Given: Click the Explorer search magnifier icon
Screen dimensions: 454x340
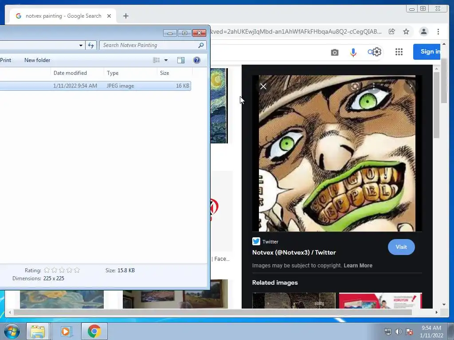Looking at the screenshot, I should coord(201,45).
